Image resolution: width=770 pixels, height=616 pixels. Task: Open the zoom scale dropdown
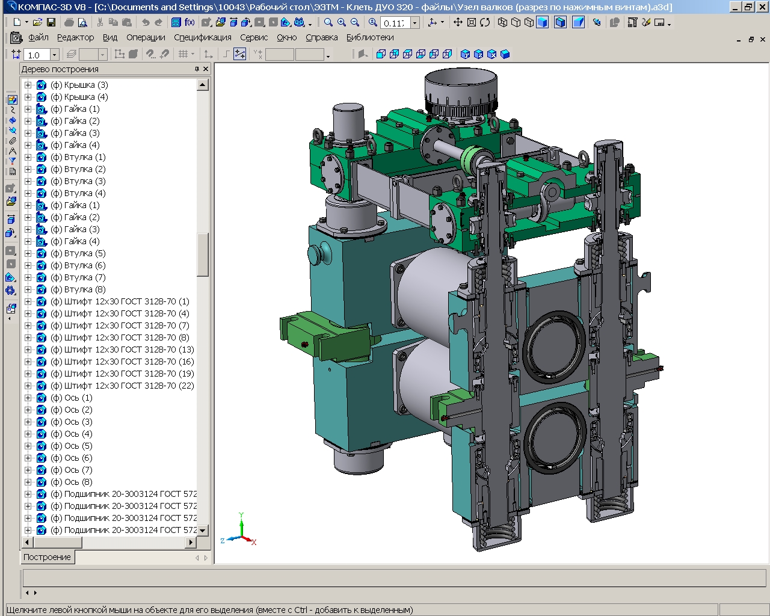coord(414,23)
